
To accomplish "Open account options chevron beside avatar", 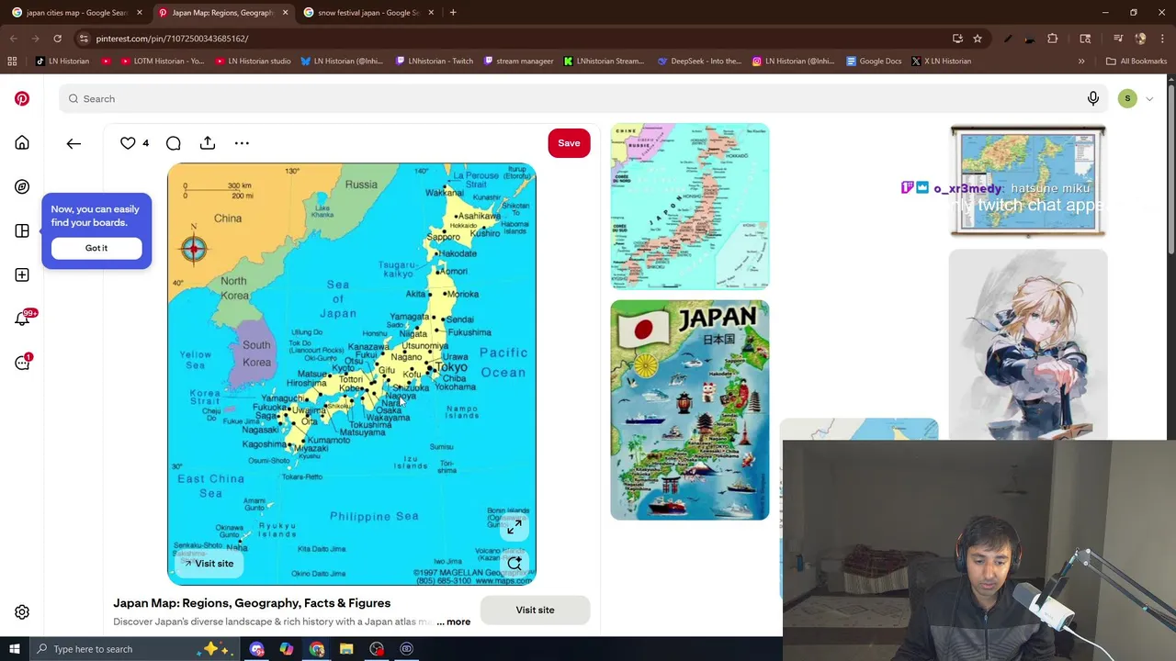I will click(1149, 99).
